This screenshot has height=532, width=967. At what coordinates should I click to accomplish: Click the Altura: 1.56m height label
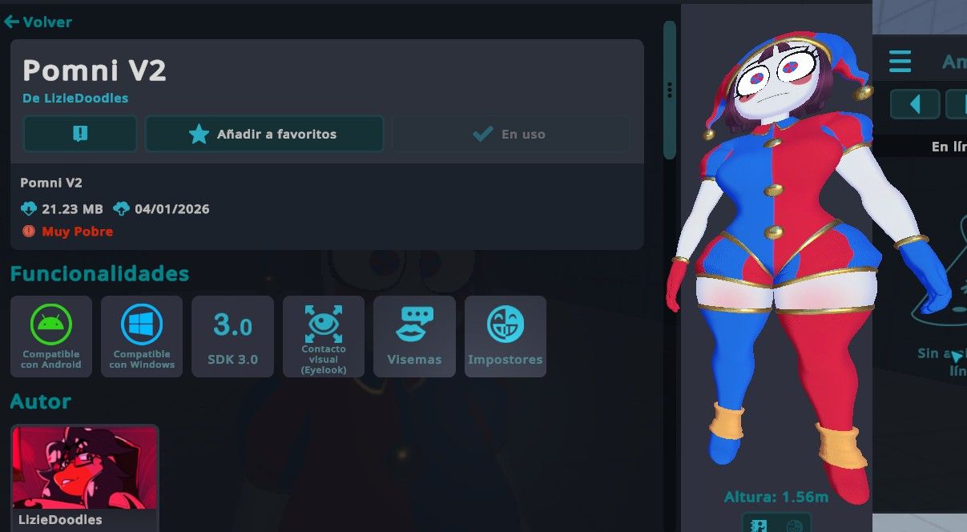pyautogui.click(x=776, y=497)
